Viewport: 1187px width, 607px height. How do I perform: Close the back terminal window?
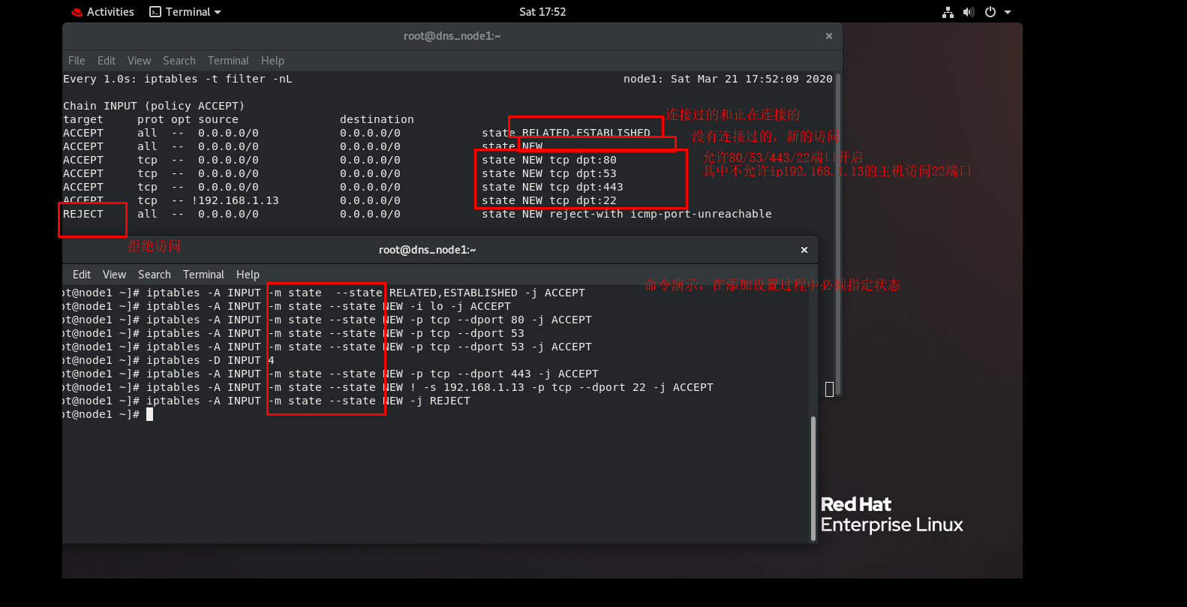click(x=829, y=36)
